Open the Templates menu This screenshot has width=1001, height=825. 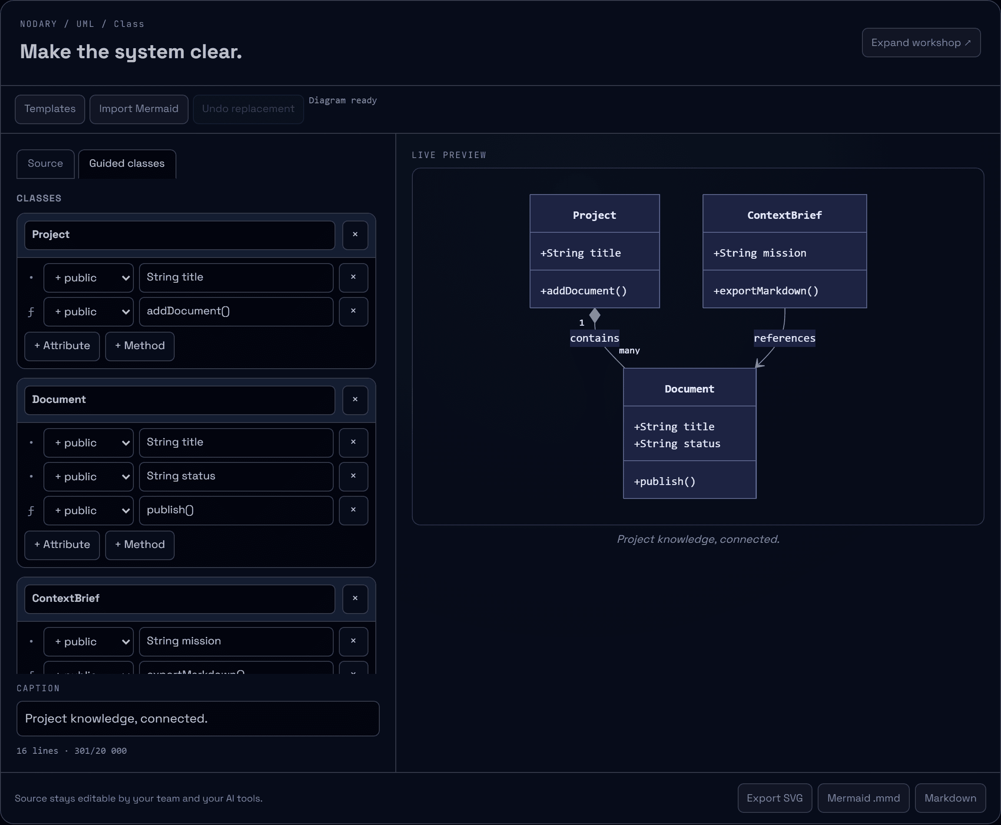pyautogui.click(x=50, y=109)
